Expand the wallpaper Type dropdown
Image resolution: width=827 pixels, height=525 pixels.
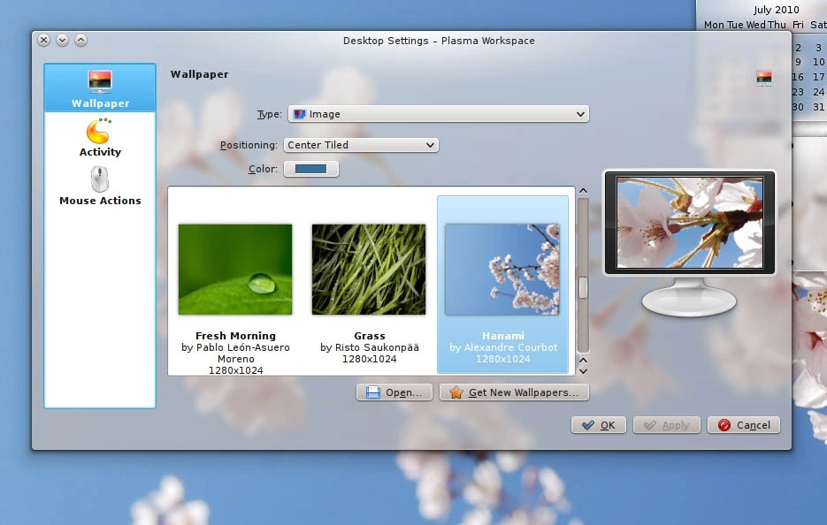[439, 114]
